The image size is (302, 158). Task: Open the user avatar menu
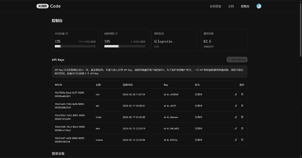pyautogui.click(x=259, y=6)
